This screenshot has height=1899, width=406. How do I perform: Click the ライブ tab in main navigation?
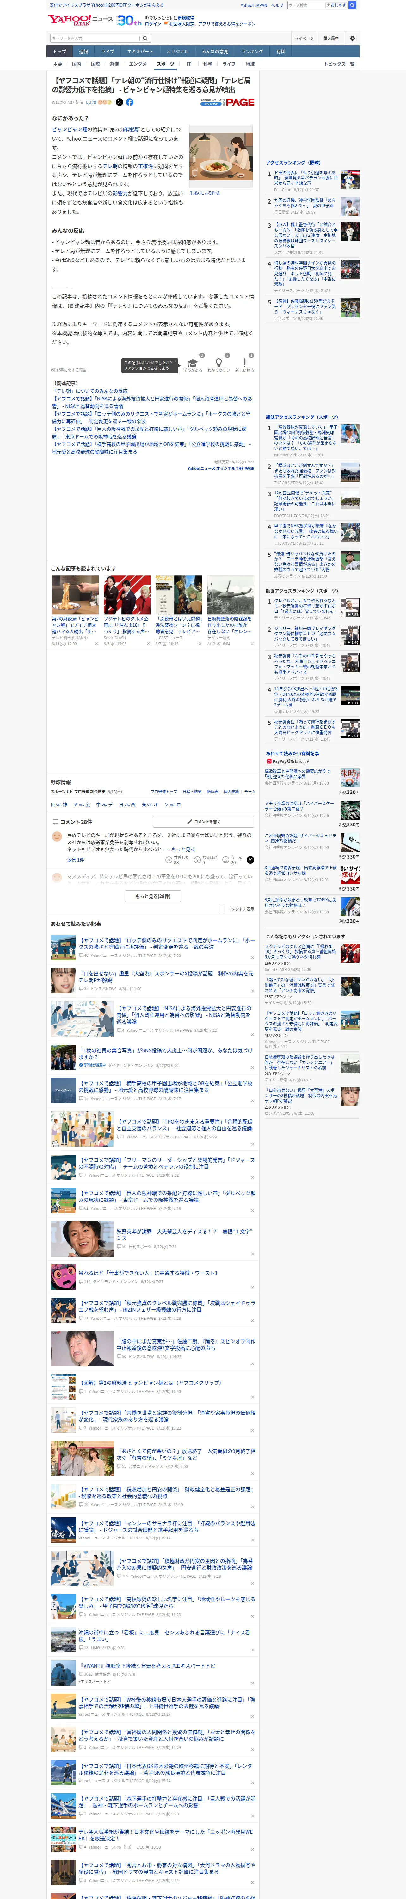click(108, 52)
